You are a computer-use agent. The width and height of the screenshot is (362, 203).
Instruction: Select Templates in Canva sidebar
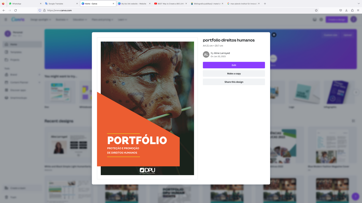22,52
